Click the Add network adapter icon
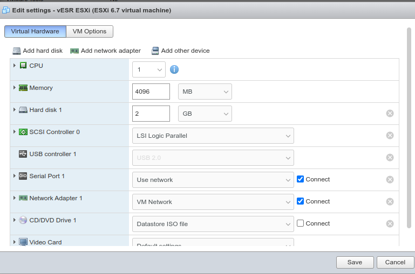The image size is (415, 274). pos(74,51)
